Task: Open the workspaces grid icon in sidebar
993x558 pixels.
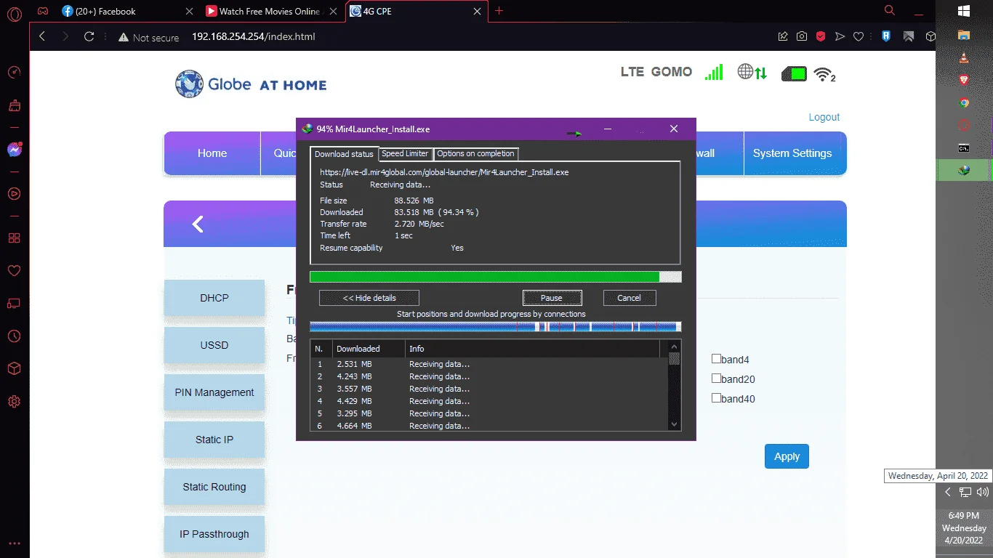Action: [14, 238]
